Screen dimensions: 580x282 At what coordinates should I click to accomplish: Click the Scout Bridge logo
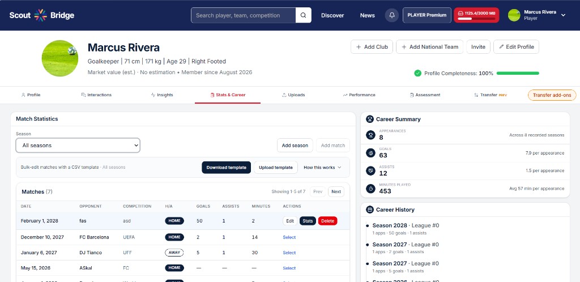point(42,15)
